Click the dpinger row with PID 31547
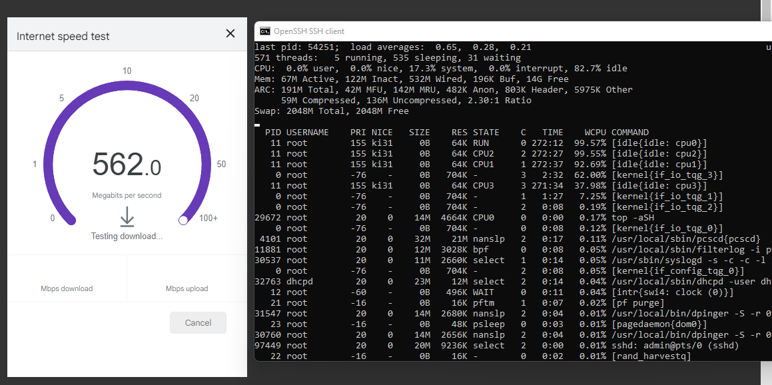772x385 pixels. pos(513,314)
